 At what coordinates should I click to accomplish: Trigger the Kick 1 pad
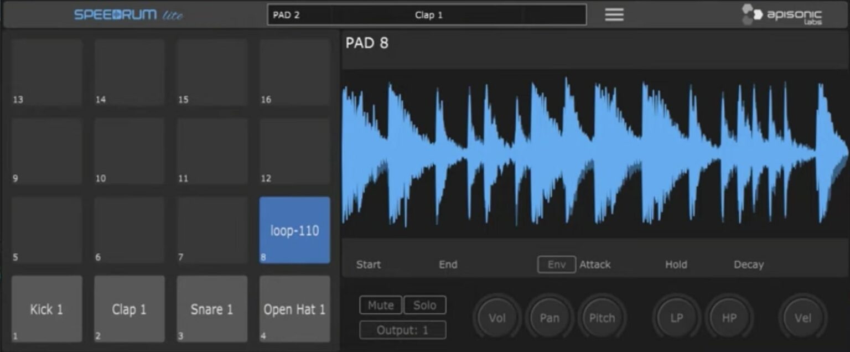pos(46,309)
